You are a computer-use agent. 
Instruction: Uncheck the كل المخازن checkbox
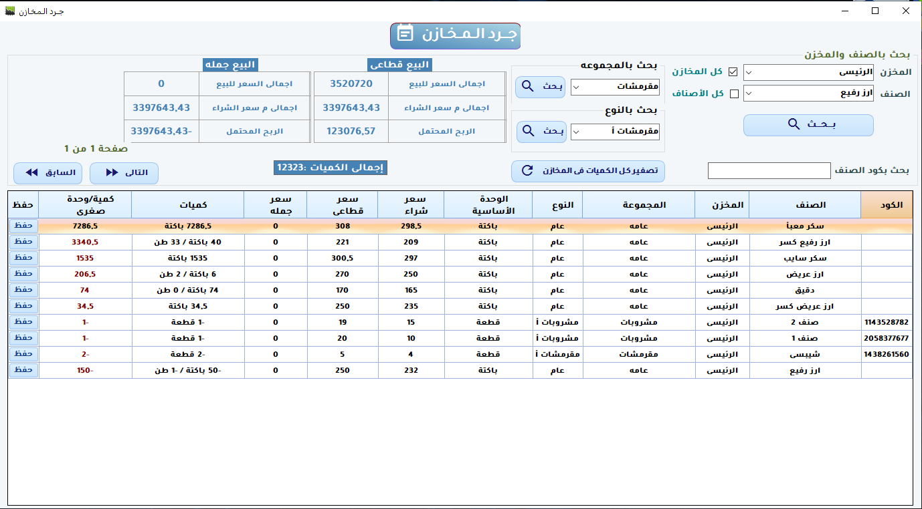(734, 72)
